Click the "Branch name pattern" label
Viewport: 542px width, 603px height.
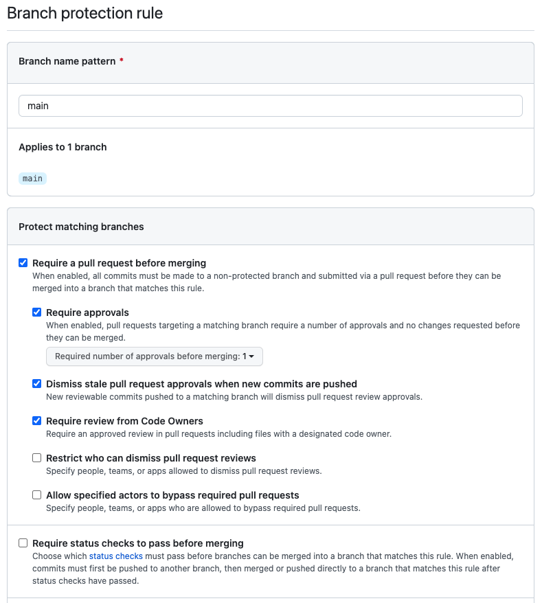coord(65,61)
